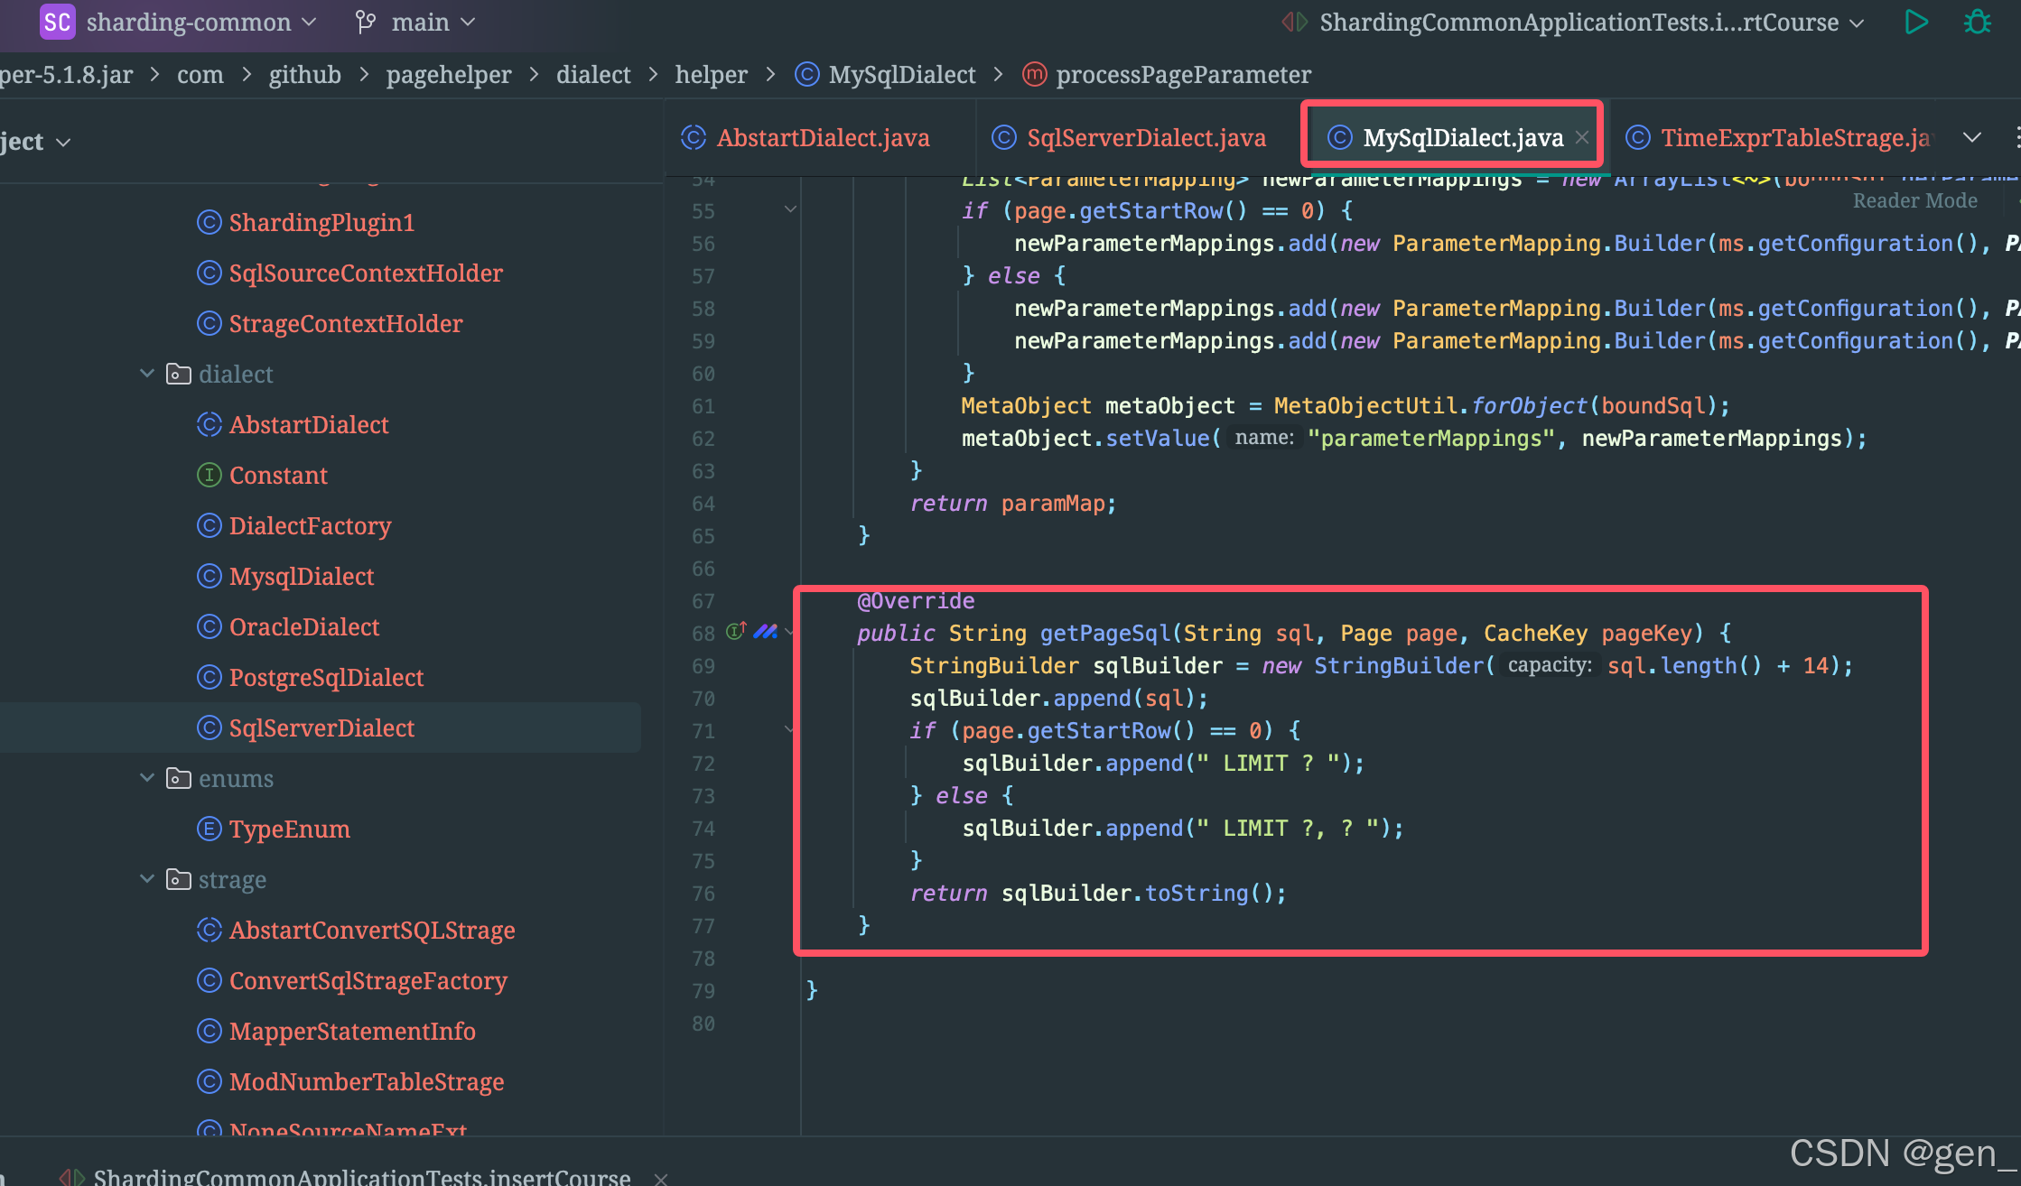Screen dimensions: 2021x1186
Task: Open the sharding-common project dropdown
Action: [310, 22]
